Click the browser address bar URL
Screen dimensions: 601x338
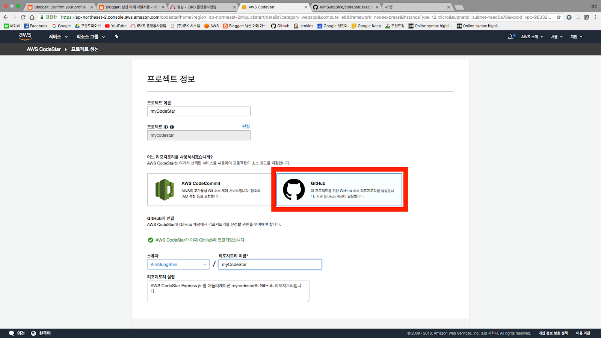click(306, 17)
